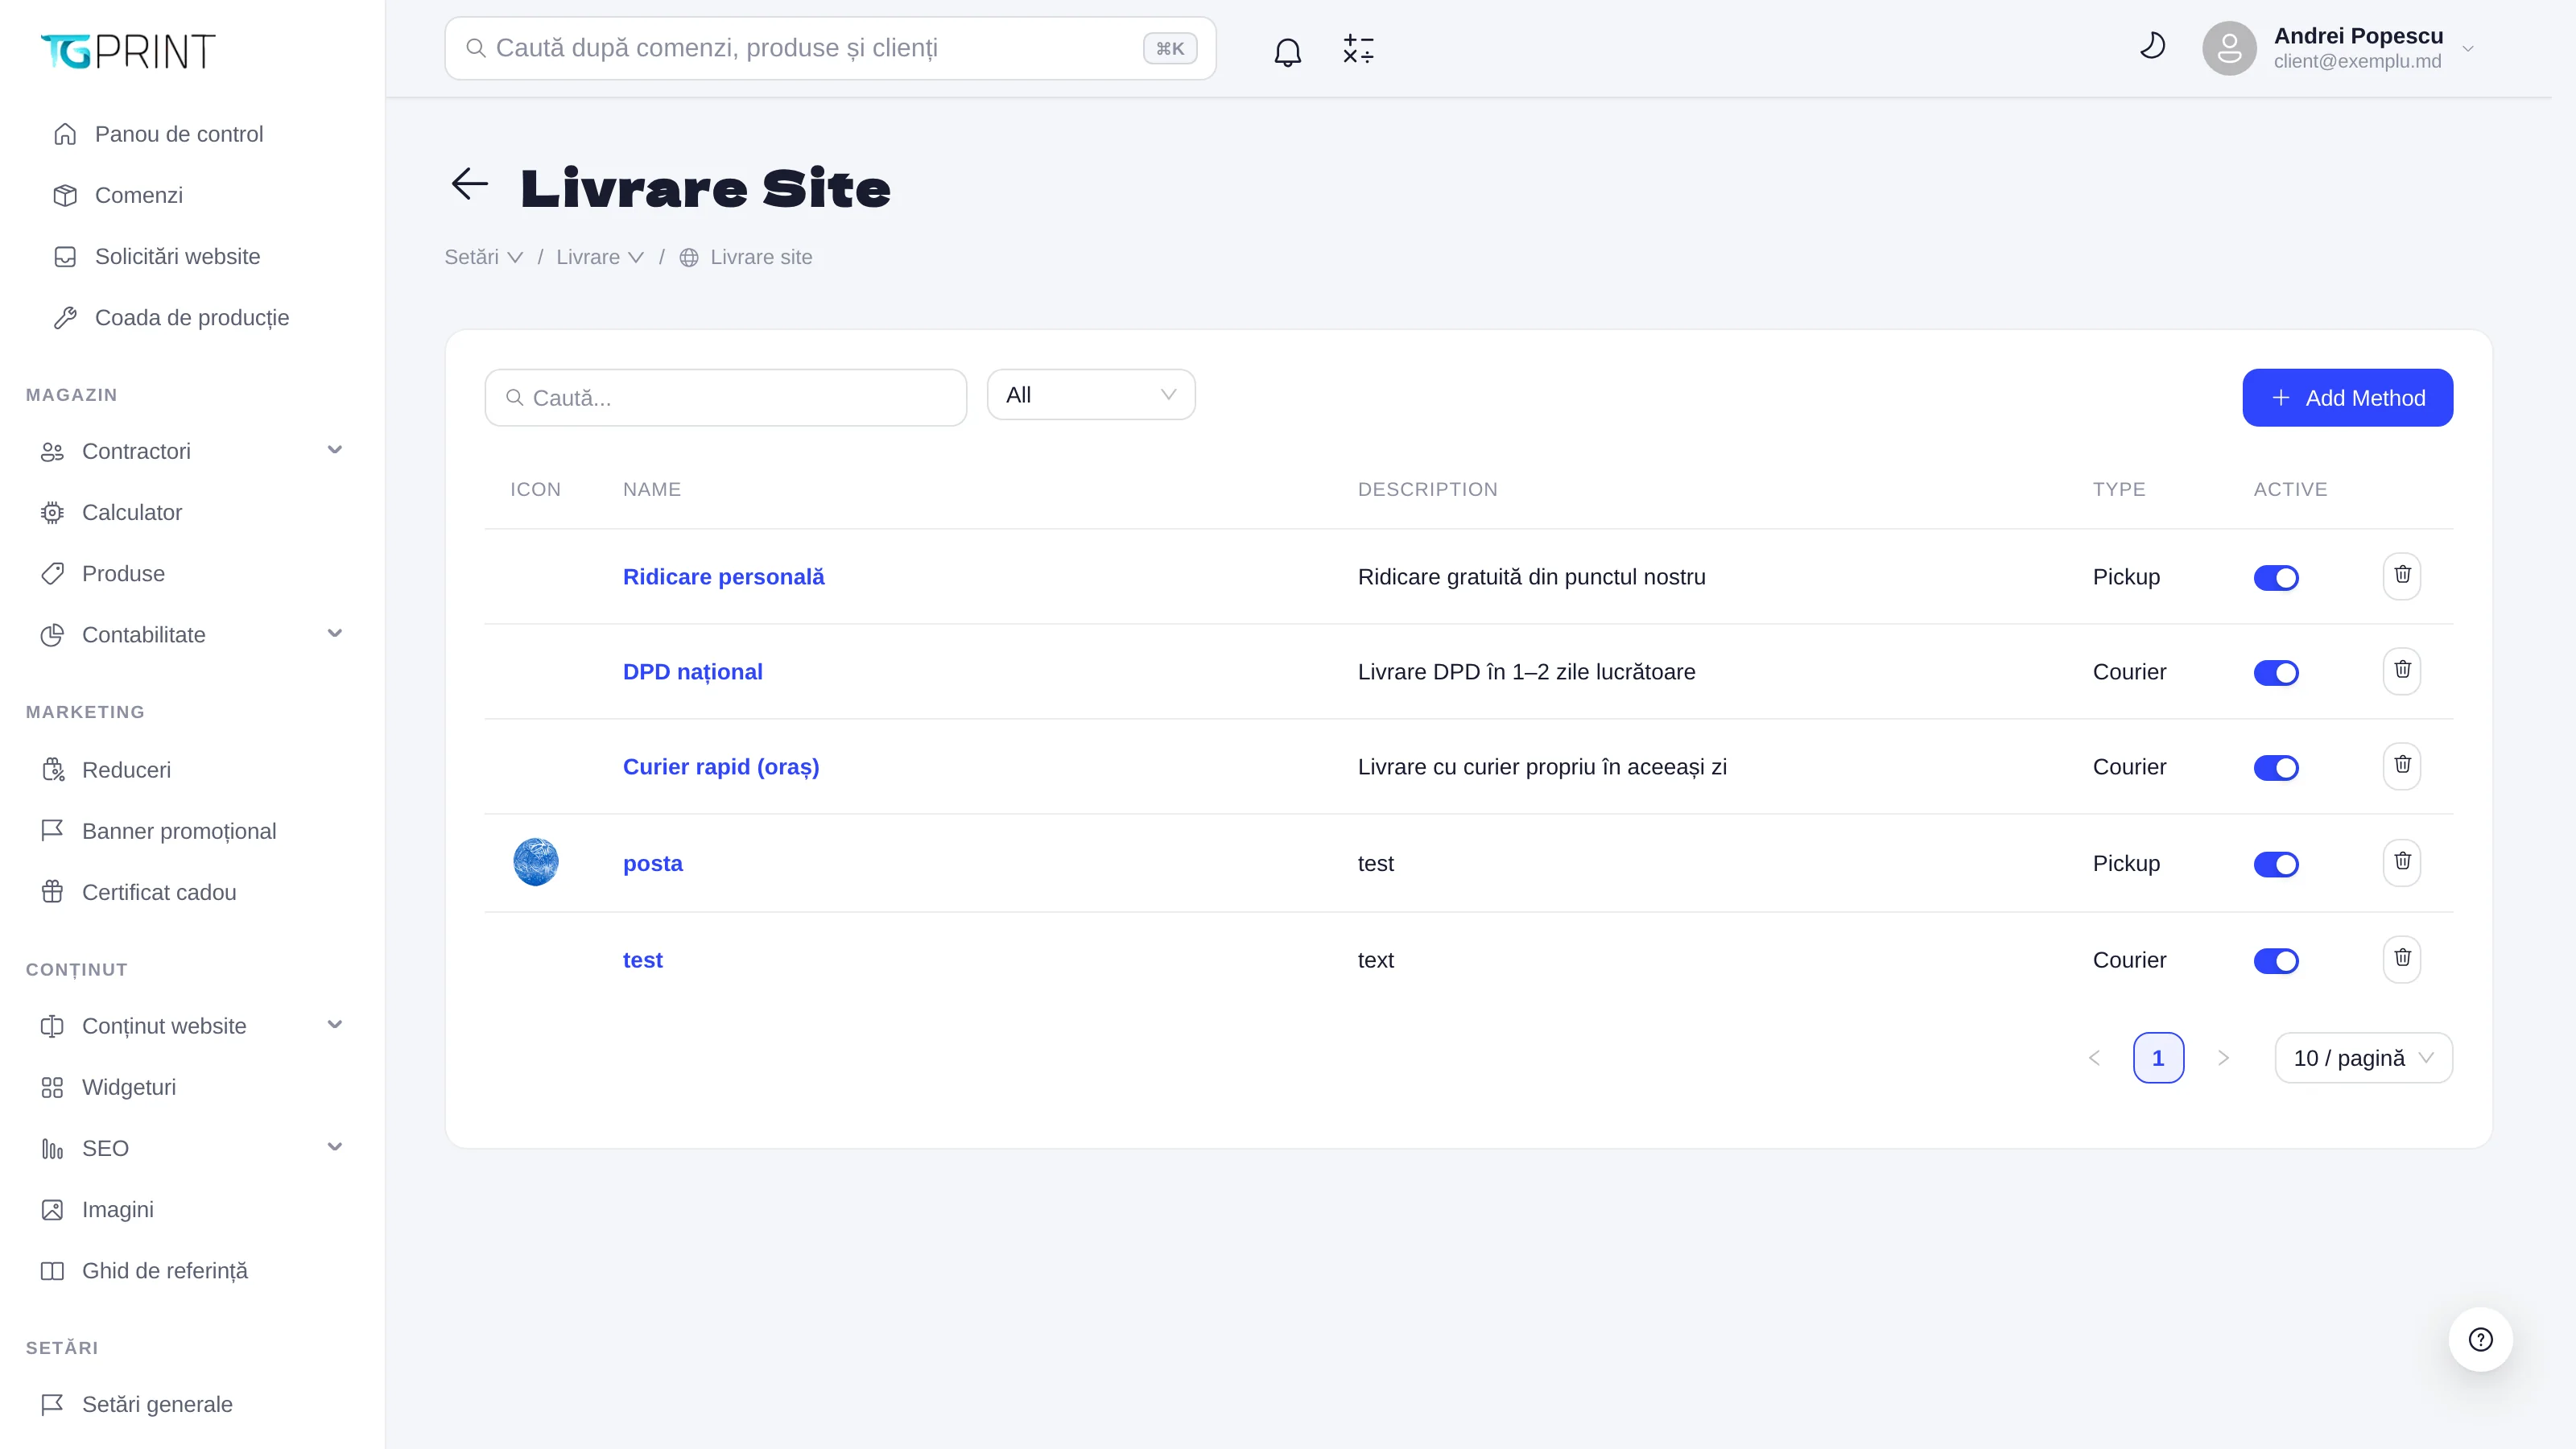The height and width of the screenshot is (1449, 2576).
Task: Expand the Contabilitate submenu
Action: coord(335,633)
